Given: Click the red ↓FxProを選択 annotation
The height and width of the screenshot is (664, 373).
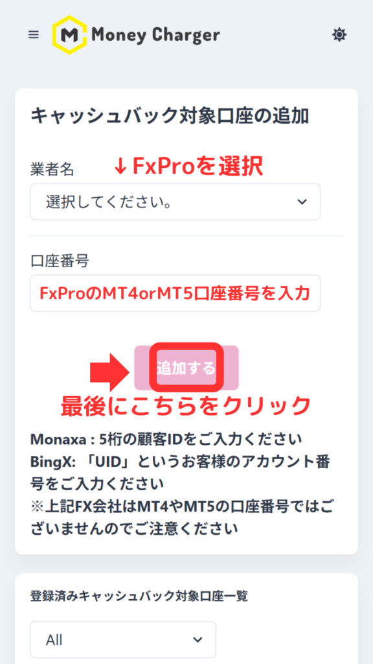Looking at the screenshot, I should coord(188,167).
